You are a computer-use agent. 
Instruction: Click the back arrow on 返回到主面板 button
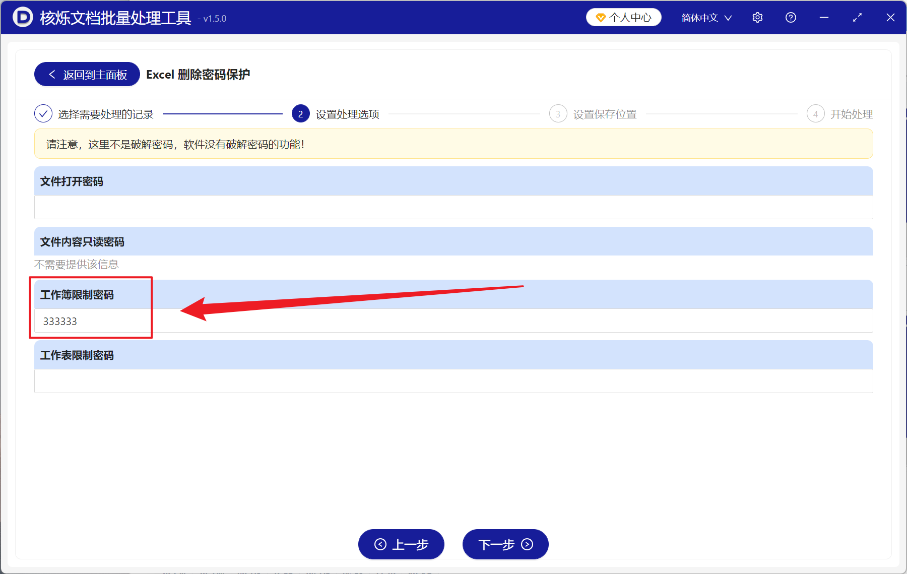tap(52, 74)
